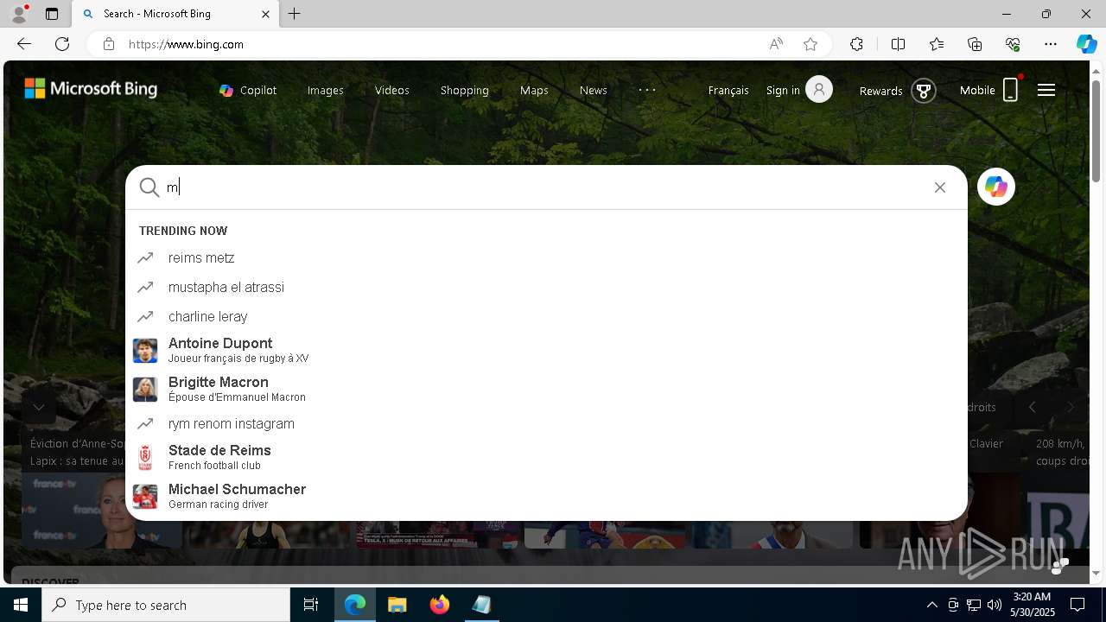1106x622 pixels.
Task: Open Bing News
Action: 594,90
